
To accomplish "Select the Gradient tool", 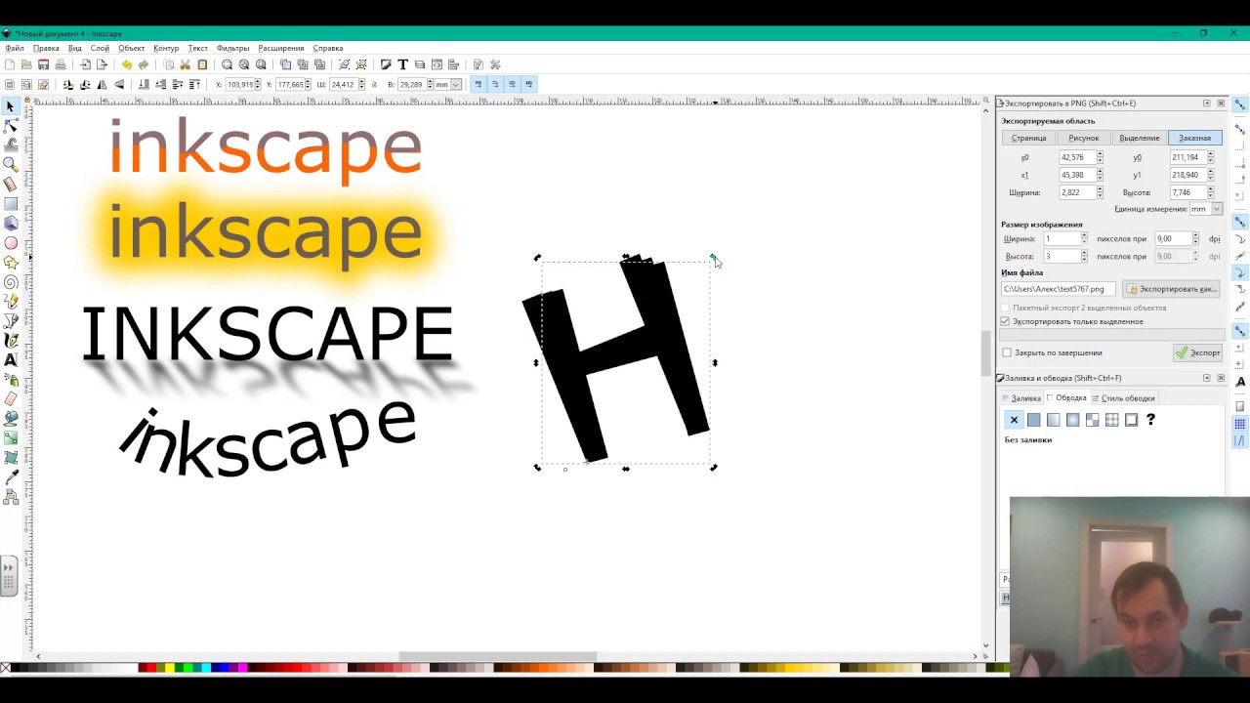I will click(11, 437).
